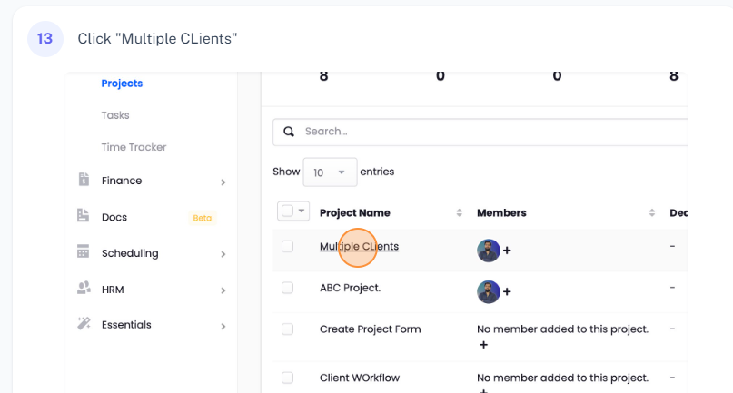733x393 pixels.
Task: Click the Scheduling calendar icon
Action: coord(84,252)
